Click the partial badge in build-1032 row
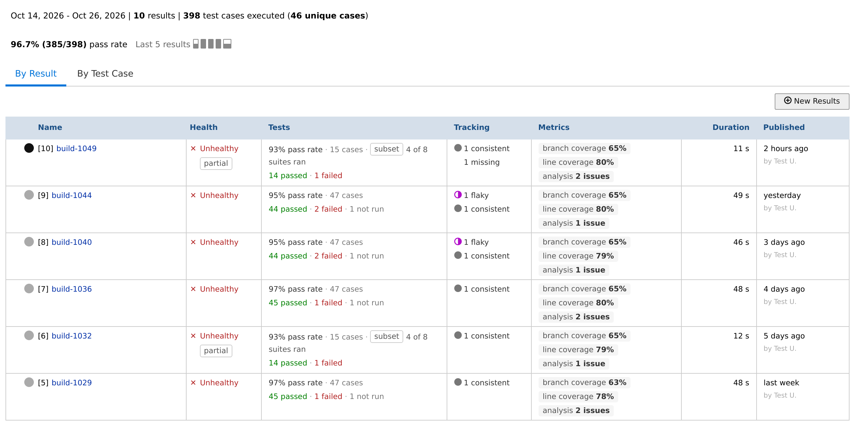 point(216,351)
